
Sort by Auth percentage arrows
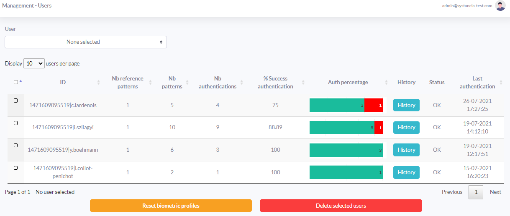pos(386,83)
